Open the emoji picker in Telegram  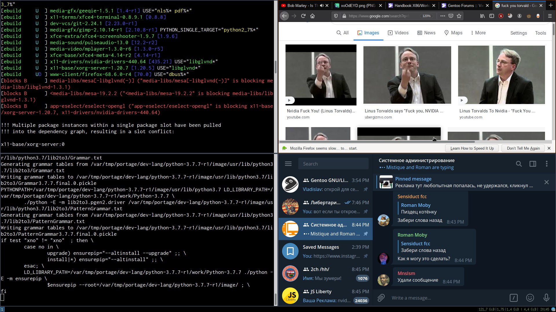530,298
